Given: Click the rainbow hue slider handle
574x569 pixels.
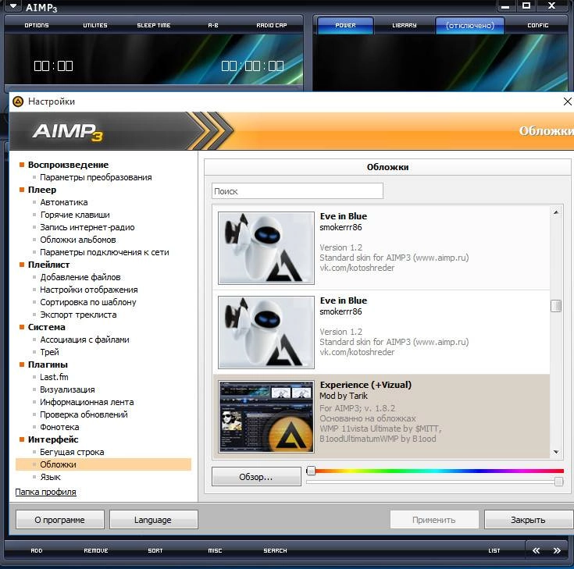Looking at the screenshot, I should [311, 471].
